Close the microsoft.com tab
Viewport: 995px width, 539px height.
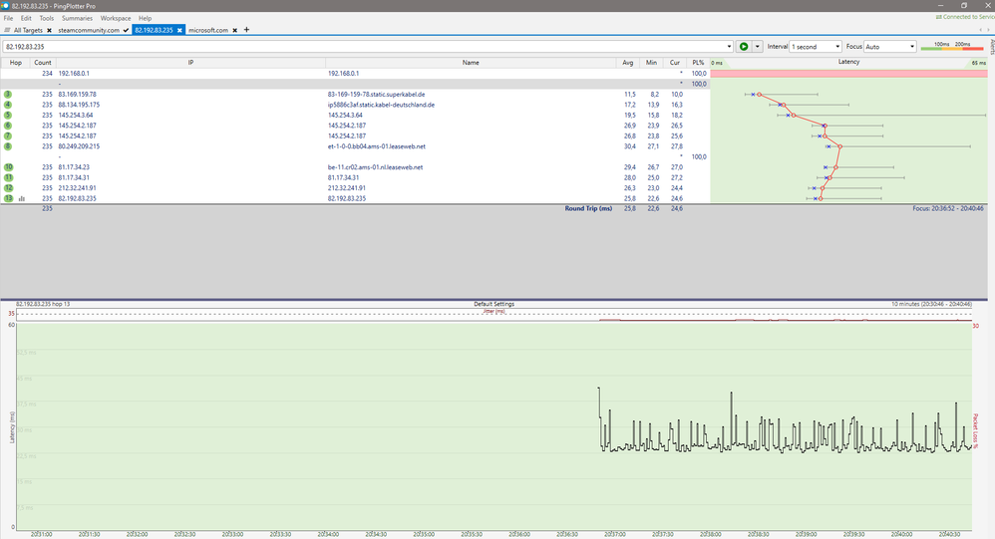pos(235,31)
